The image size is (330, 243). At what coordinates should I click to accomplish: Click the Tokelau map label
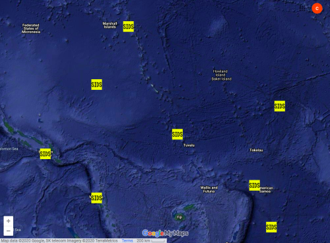256,150
